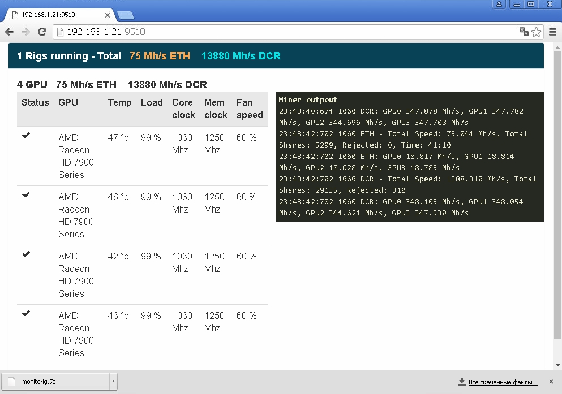Click the GPU name in the 43 °c row
The image size is (562, 394).
(x=76, y=334)
